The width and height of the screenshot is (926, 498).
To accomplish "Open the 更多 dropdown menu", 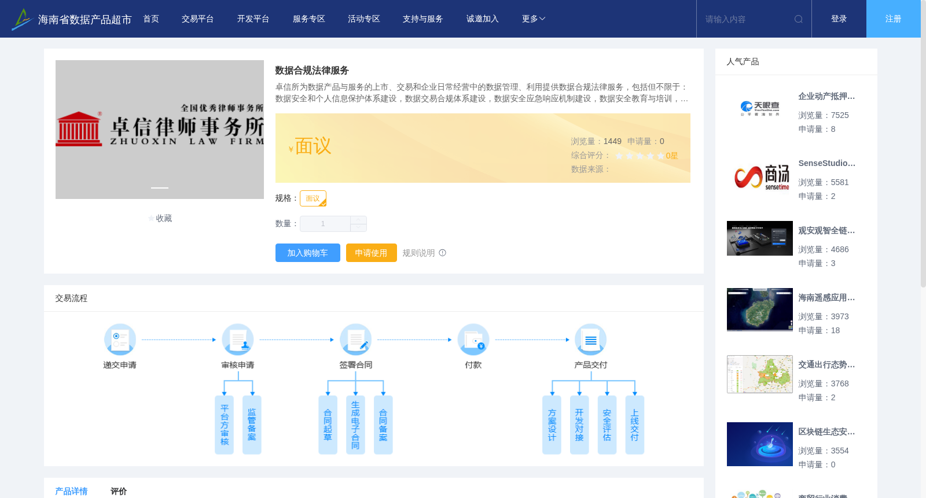I will pyautogui.click(x=534, y=19).
